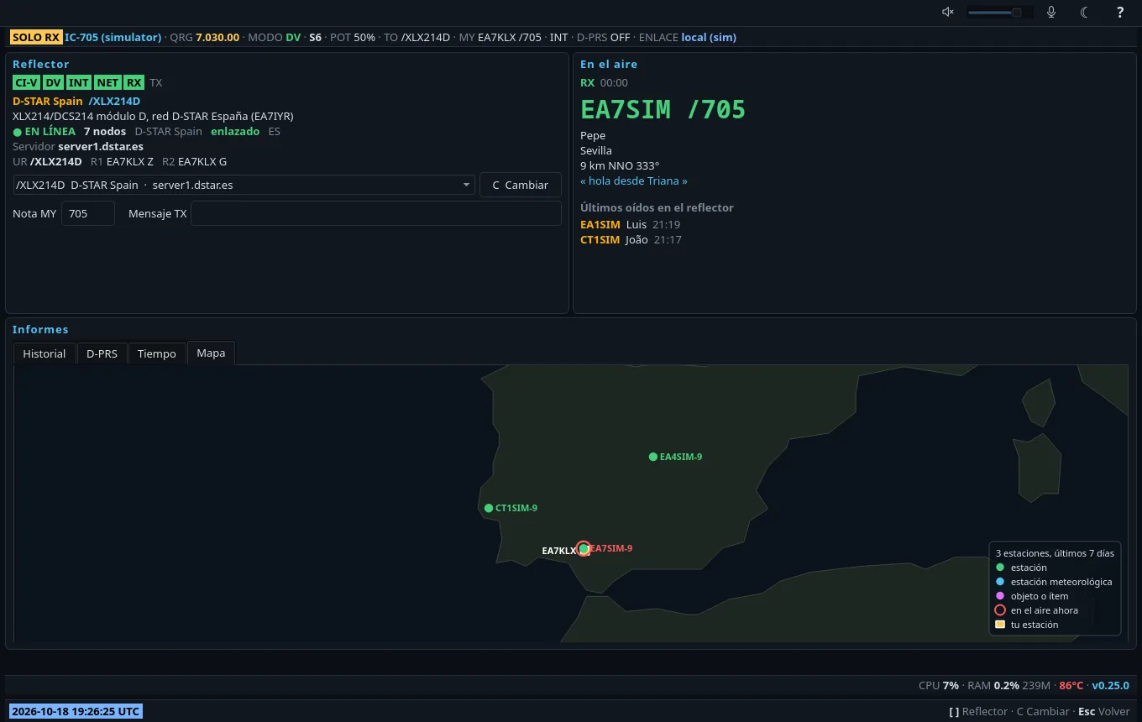Toggle the microphone icon
The image size is (1142, 722).
[x=1050, y=12]
